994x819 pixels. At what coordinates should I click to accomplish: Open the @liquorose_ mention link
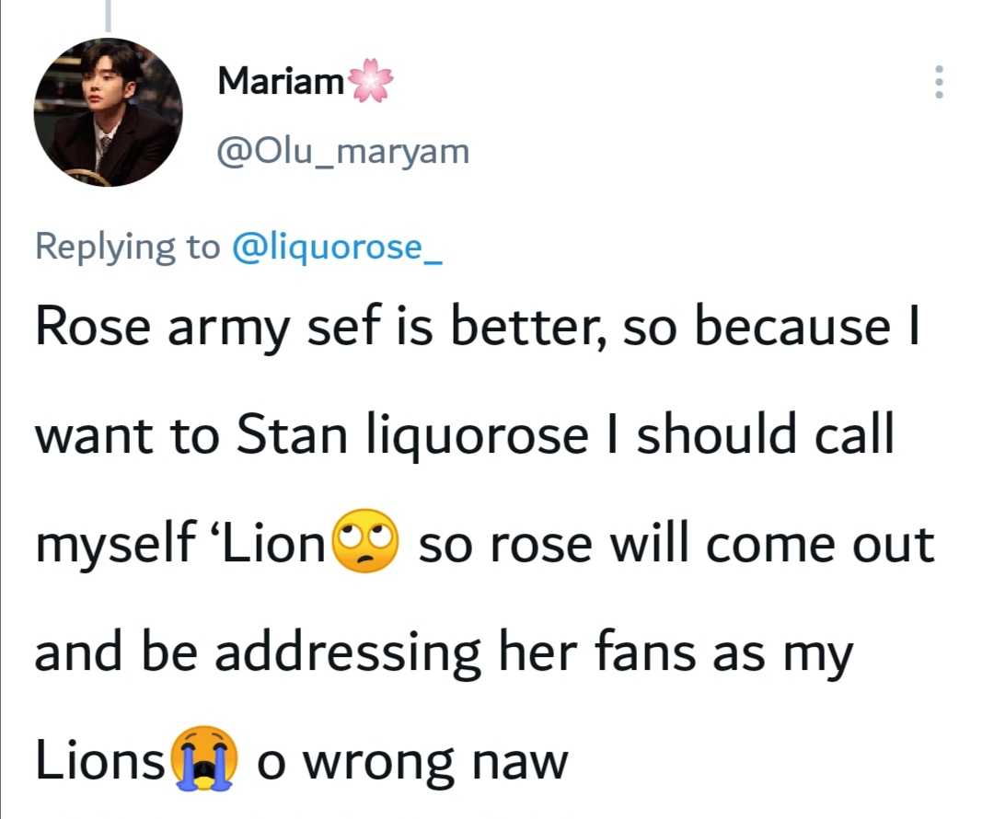click(x=339, y=247)
